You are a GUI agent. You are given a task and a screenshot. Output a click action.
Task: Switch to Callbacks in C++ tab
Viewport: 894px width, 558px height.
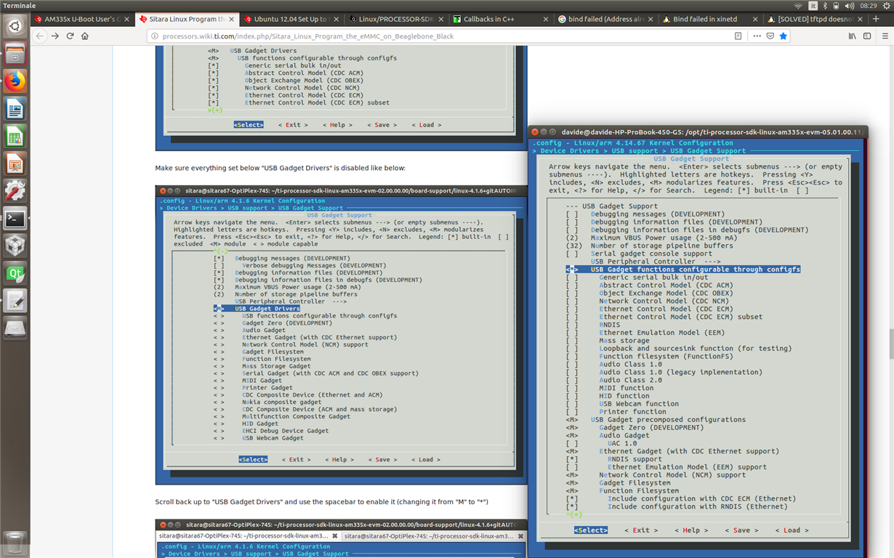[499, 19]
